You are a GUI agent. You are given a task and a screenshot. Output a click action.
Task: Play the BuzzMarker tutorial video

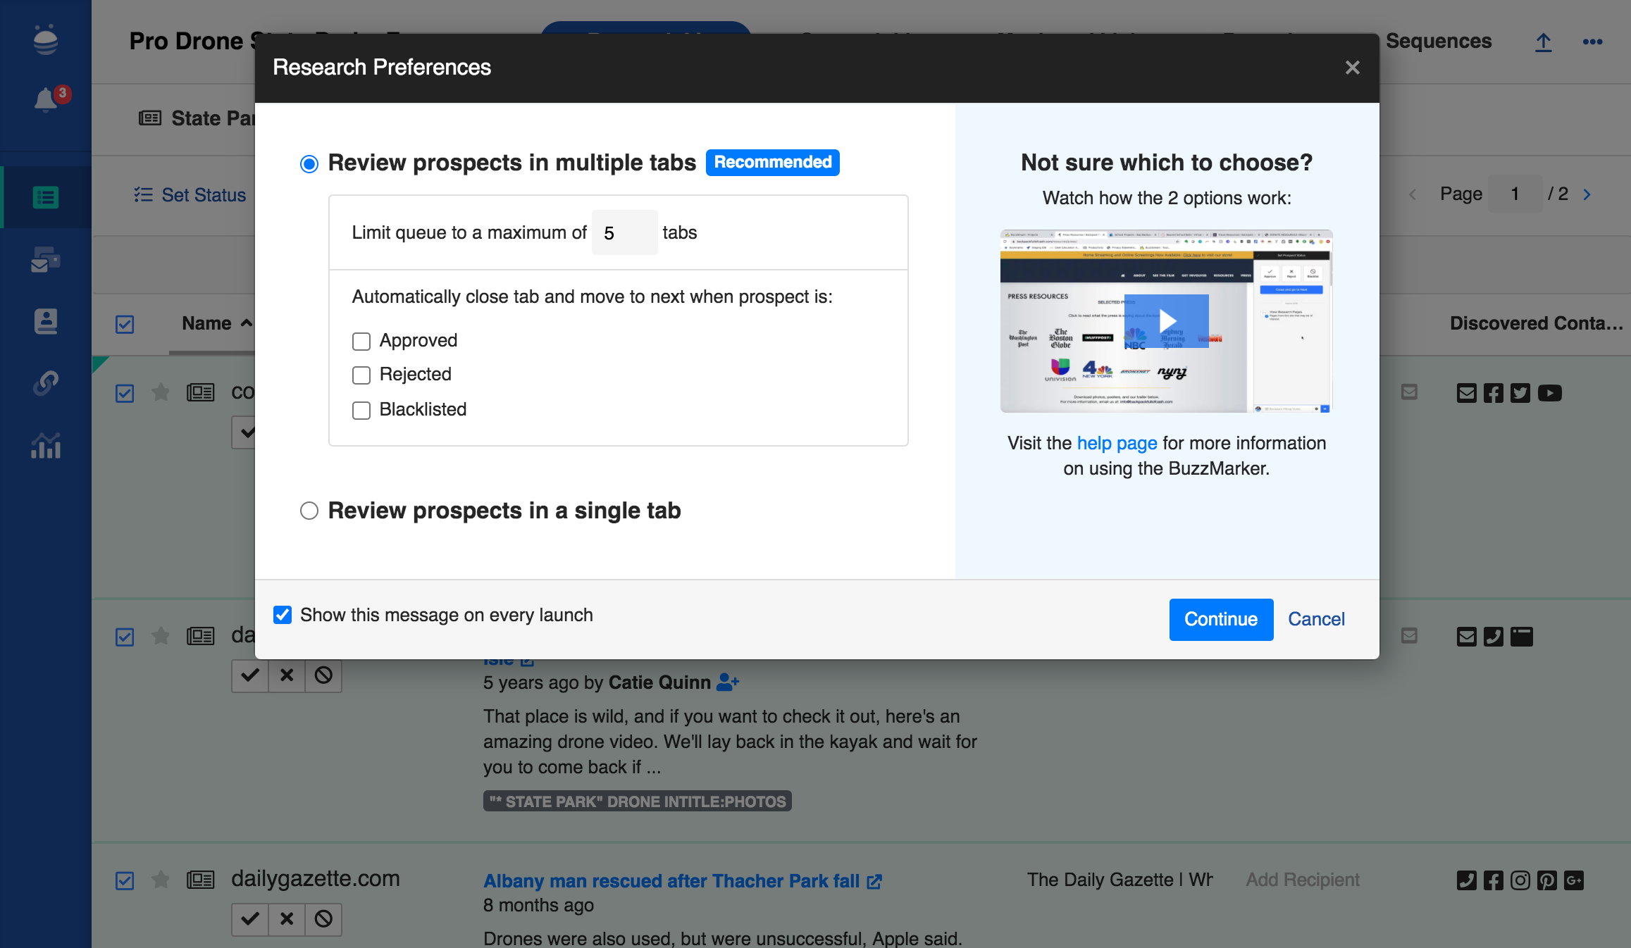tap(1166, 320)
